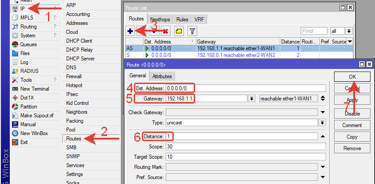Click the MPLS sidebar icon

coord(15,18)
